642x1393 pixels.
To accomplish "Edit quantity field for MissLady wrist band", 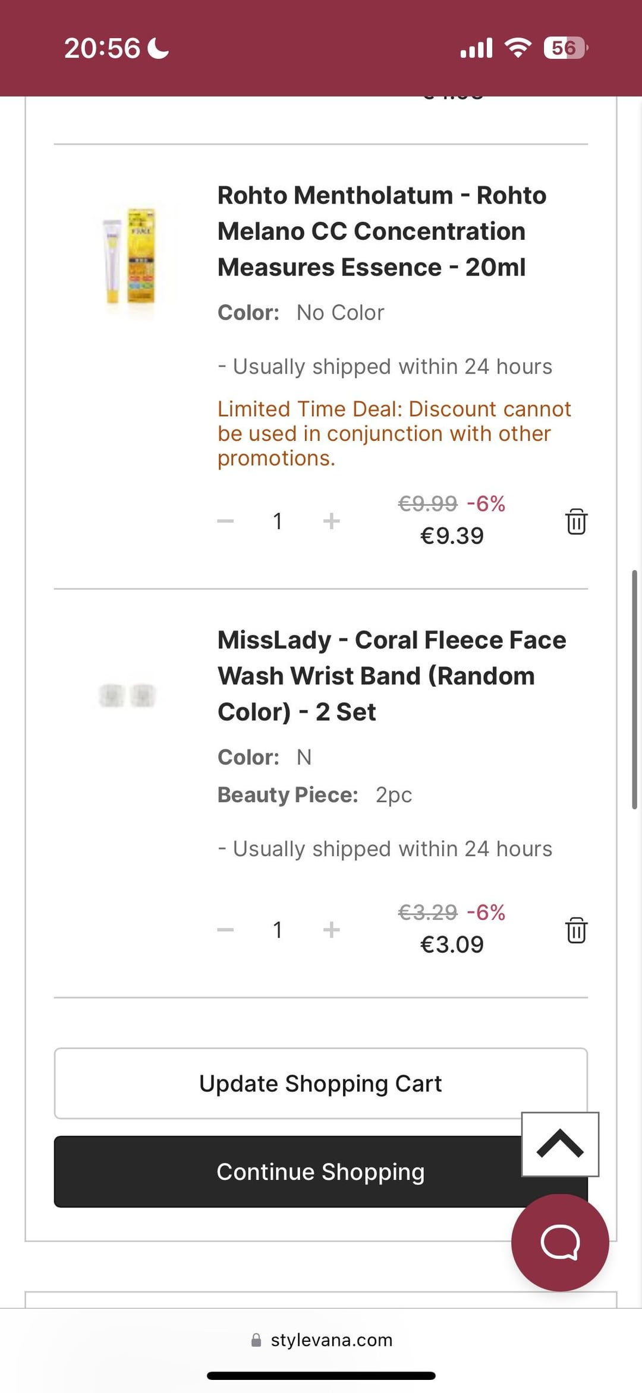I will (278, 930).
